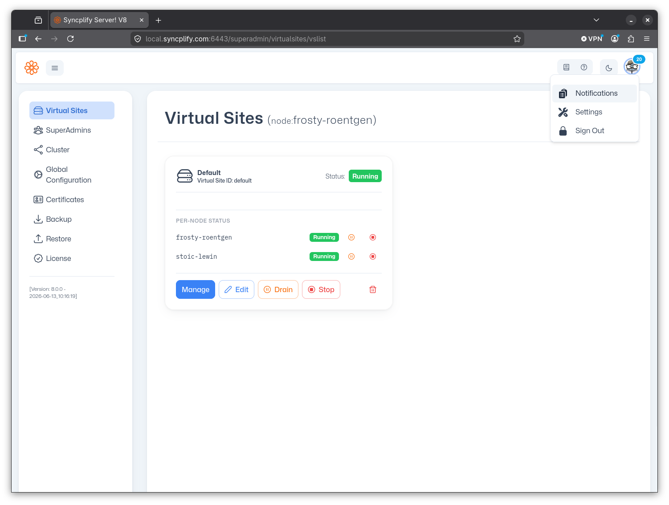This screenshot has width=669, height=505.
Task: Open a new tab with plus button
Action: (158, 20)
